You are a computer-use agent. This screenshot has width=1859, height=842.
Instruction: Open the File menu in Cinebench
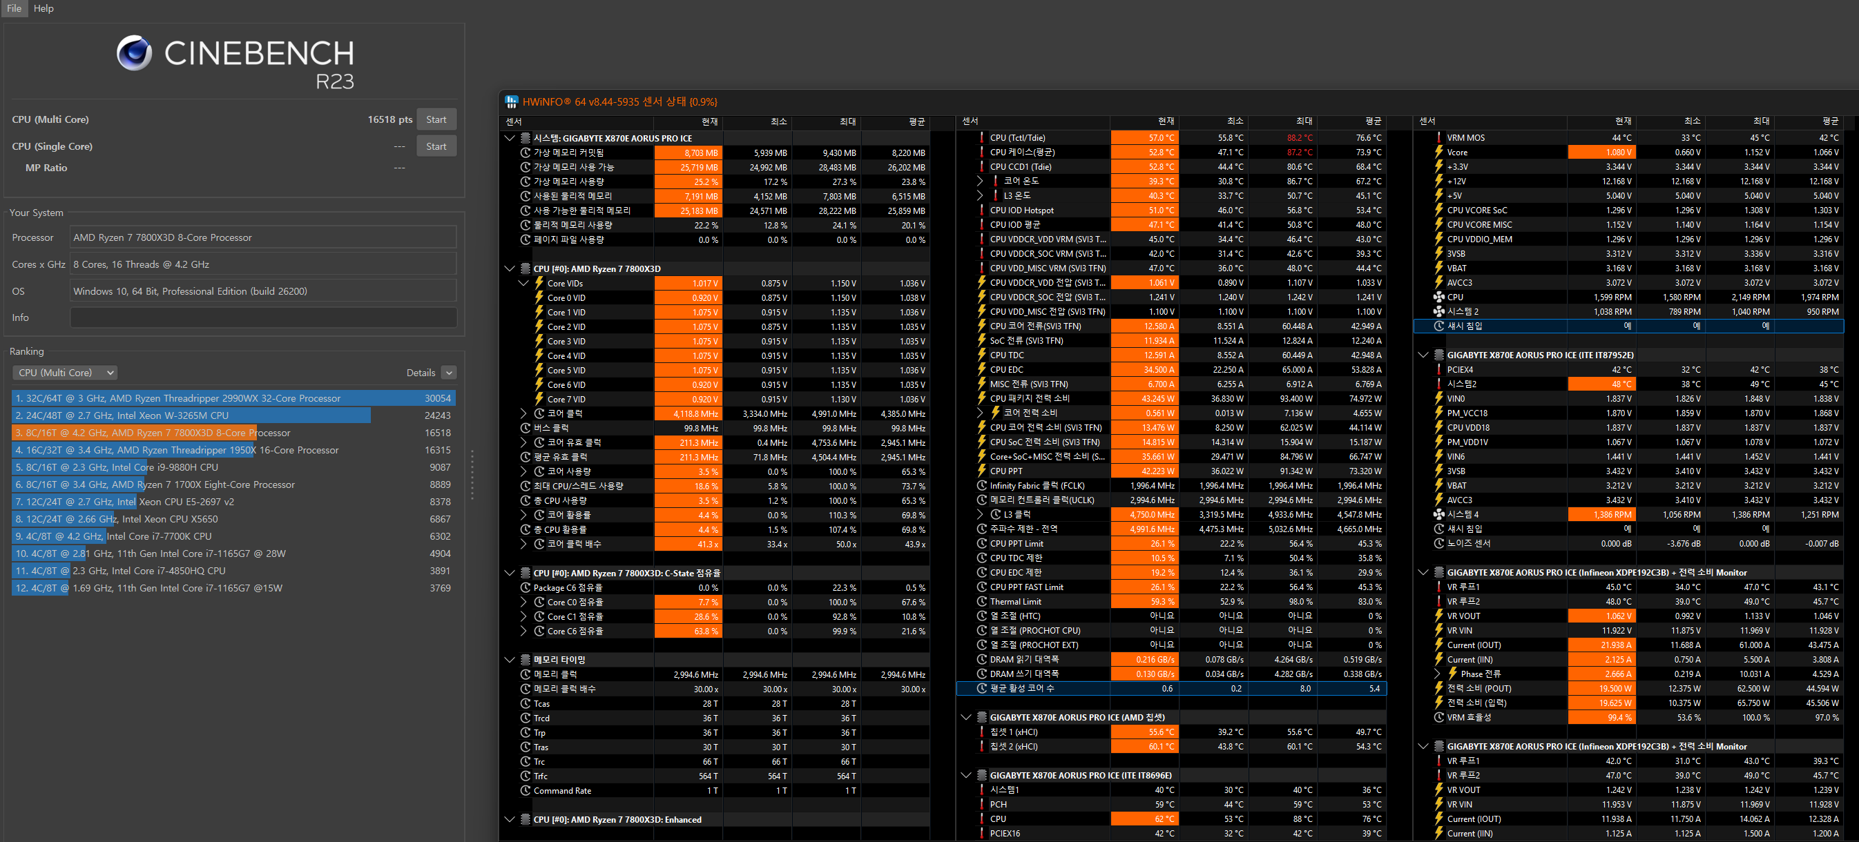click(x=14, y=8)
